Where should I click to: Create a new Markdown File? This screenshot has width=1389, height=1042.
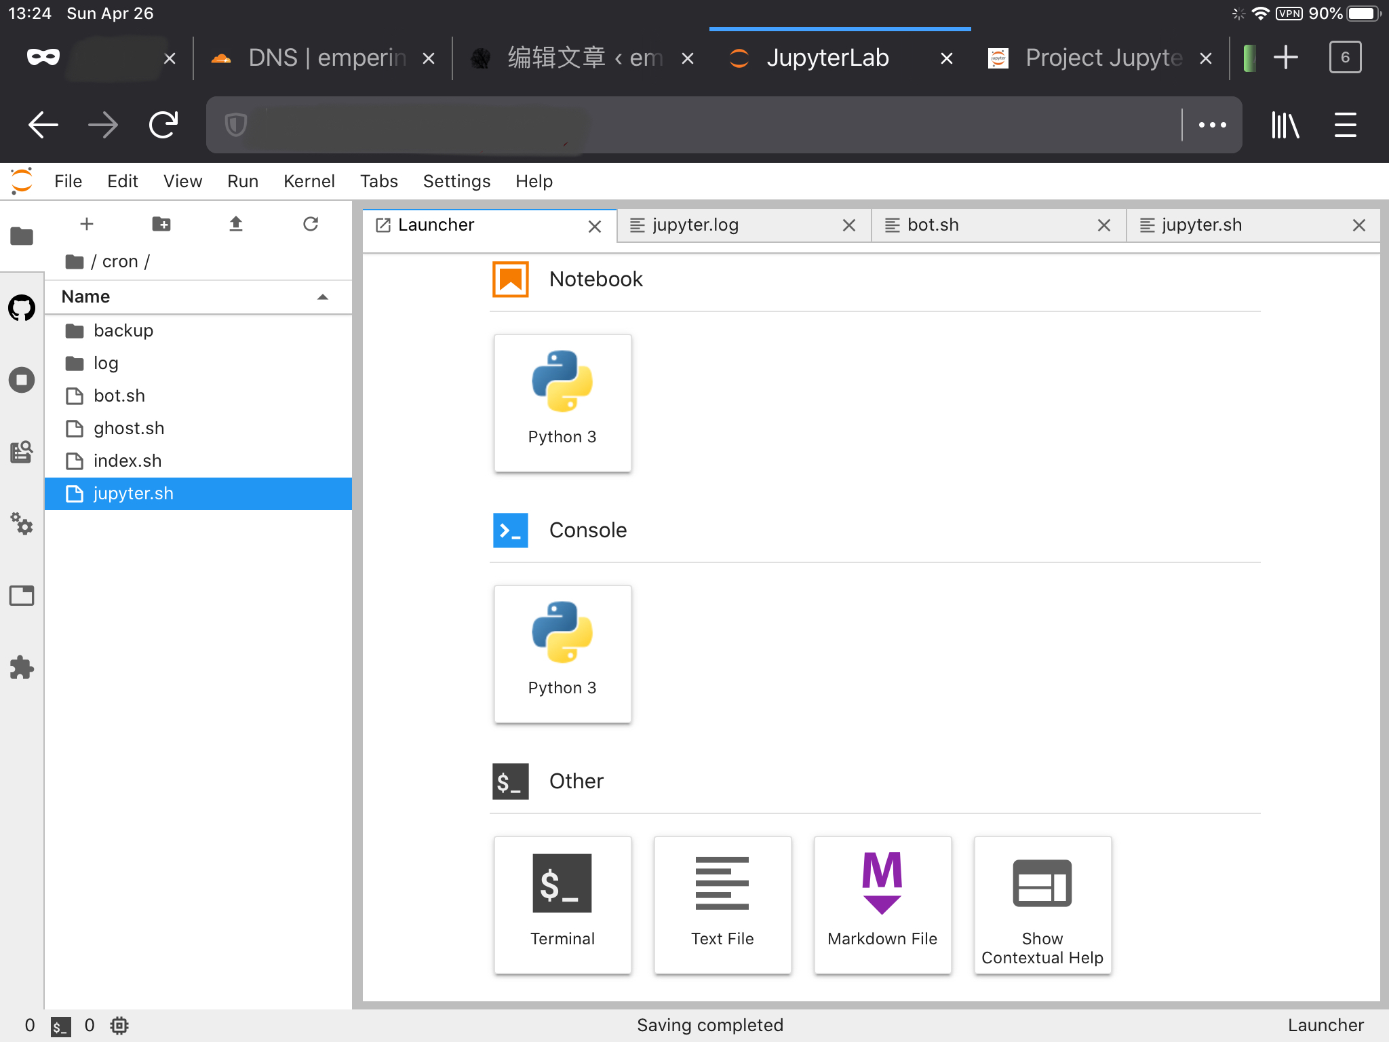coord(882,905)
